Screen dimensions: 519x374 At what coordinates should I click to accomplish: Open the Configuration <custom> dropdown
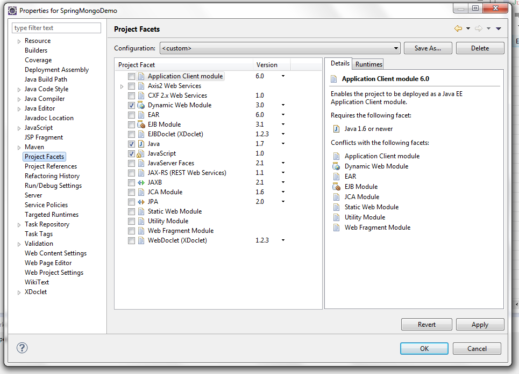(280, 48)
